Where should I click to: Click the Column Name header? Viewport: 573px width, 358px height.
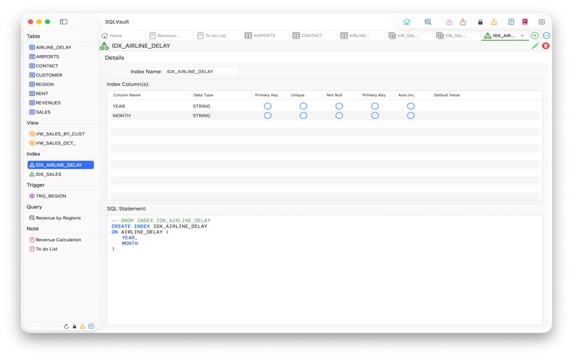127,95
